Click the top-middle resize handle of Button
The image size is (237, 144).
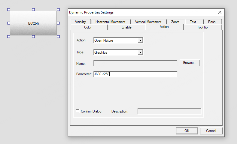[x=33, y=10]
